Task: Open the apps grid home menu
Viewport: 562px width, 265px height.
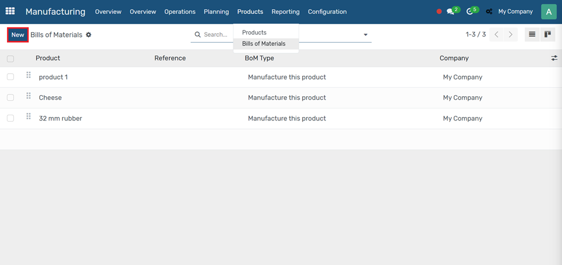Action: [10, 12]
